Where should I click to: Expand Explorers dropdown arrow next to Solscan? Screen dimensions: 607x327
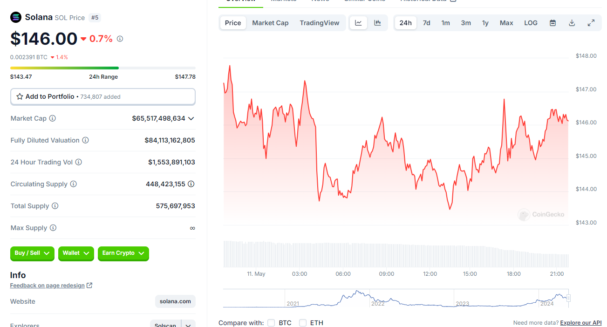coord(188,325)
